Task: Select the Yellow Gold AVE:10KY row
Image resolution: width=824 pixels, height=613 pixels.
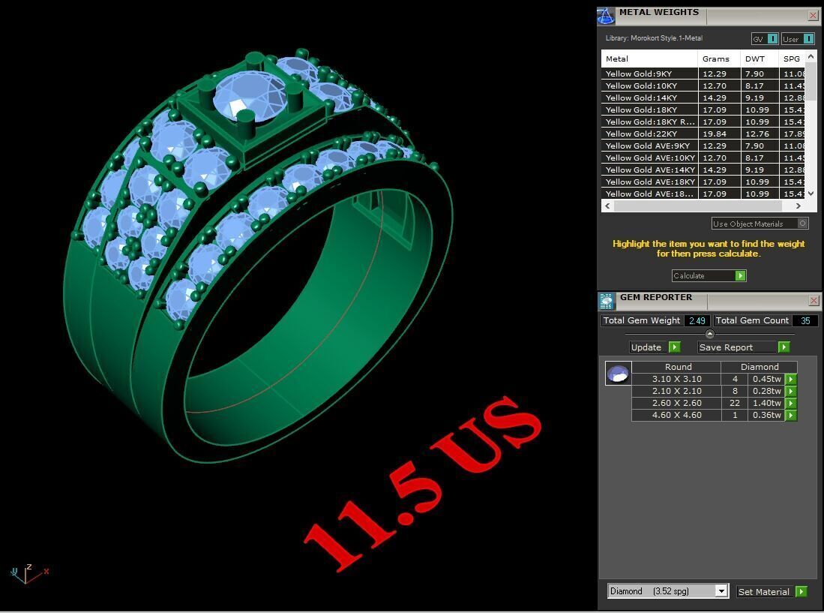Action: pos(703,158)
